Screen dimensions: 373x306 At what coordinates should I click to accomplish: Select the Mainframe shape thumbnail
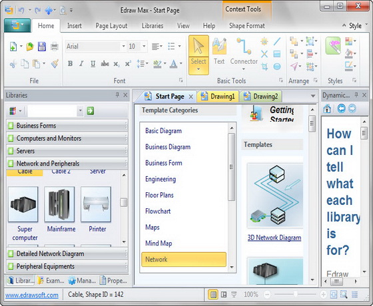click(59, 204)
